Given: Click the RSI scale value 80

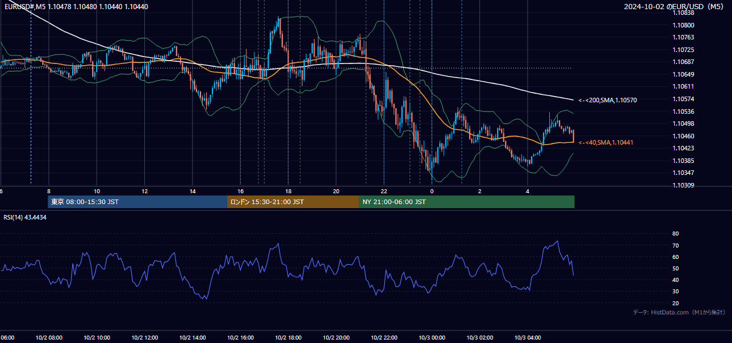Looking at the screenshot, I should pos(676,234).
